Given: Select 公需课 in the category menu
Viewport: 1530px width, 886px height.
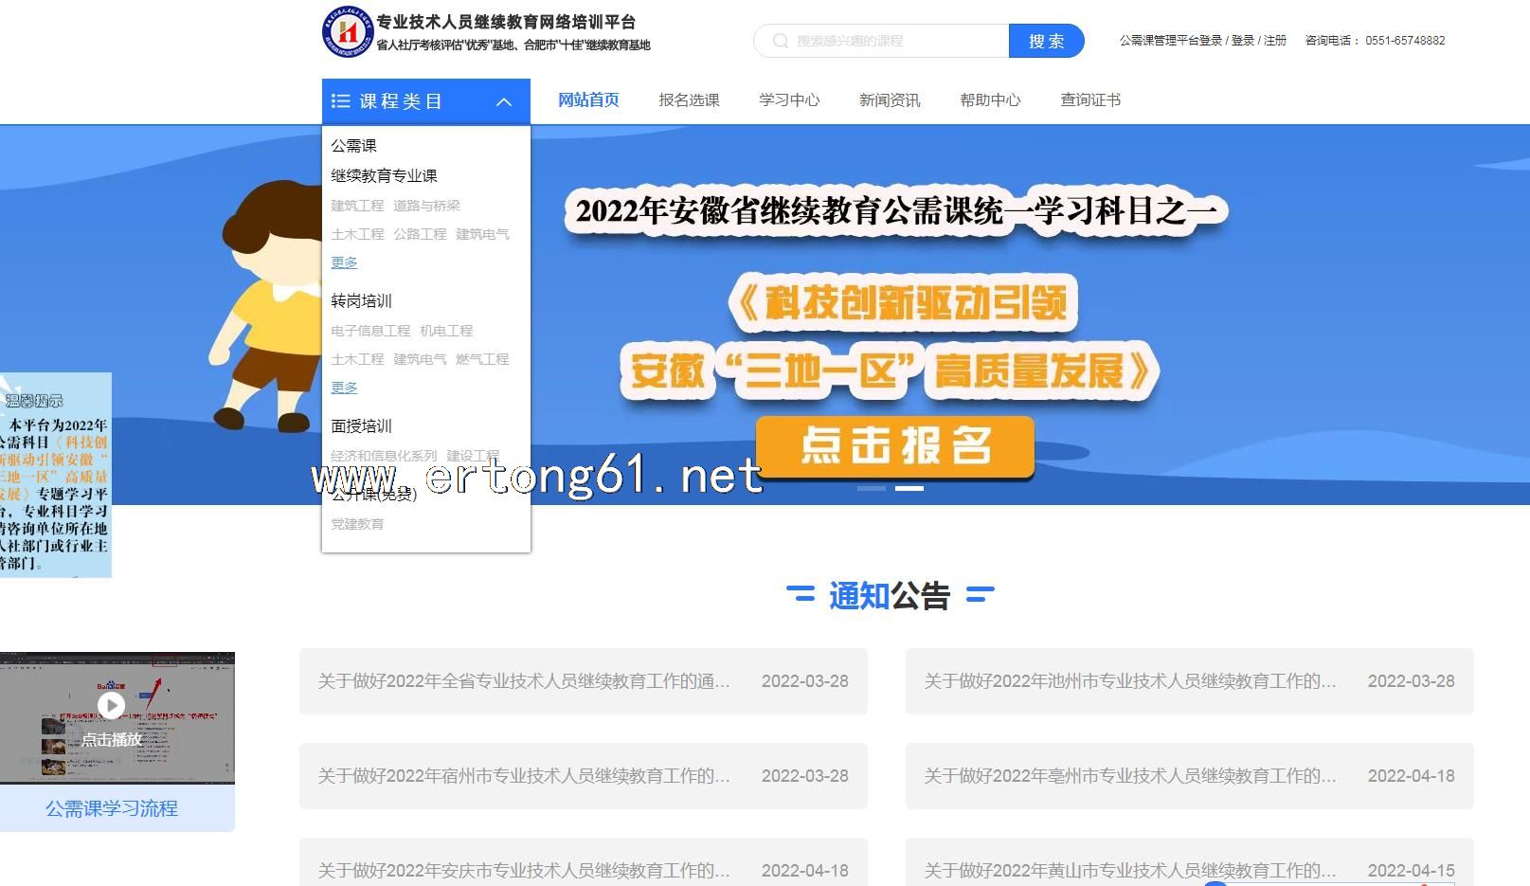Looking at the screenshot, I should [x=353, y=146].
